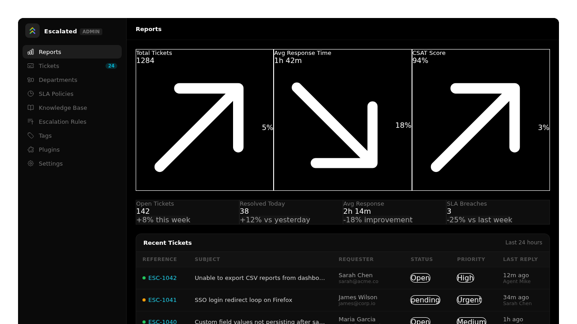Click the Escalated logo icon

[32, 31]
